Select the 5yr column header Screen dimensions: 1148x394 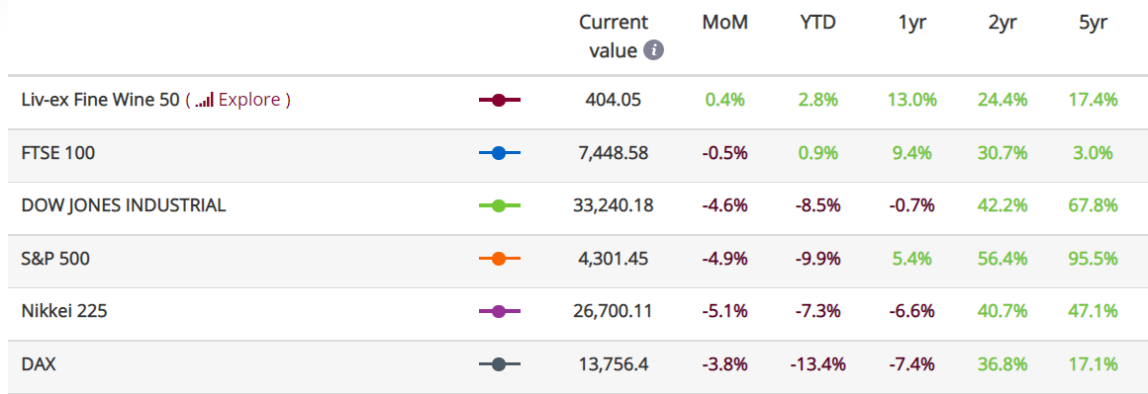click(1094, 23)
